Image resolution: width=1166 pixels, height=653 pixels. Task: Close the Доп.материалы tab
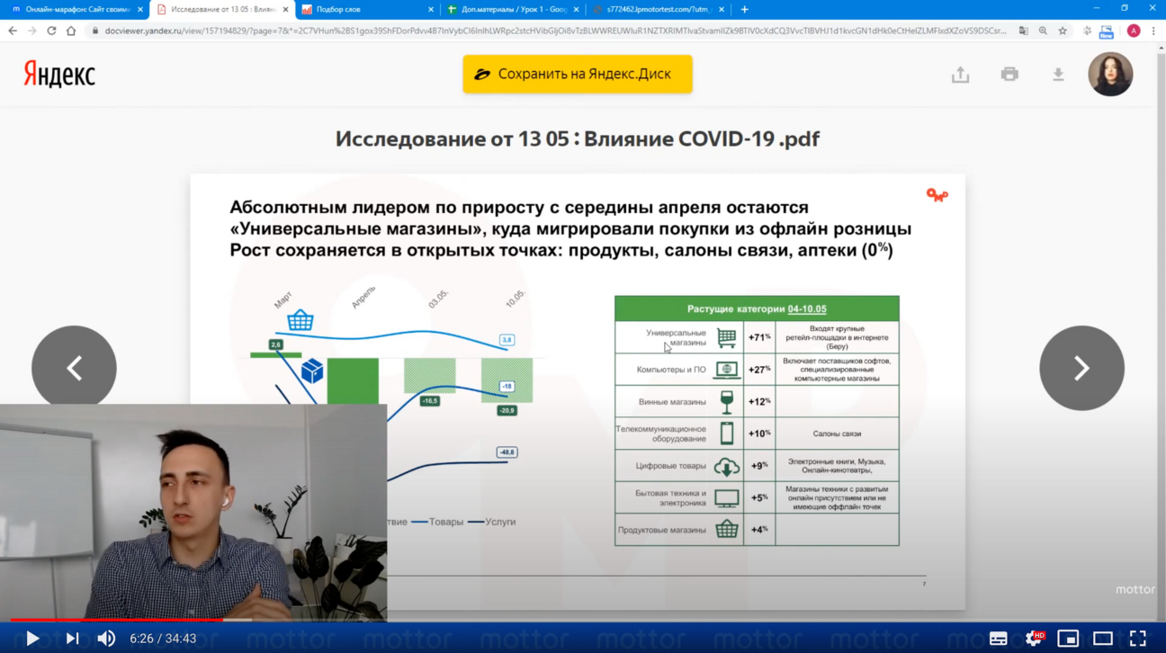click(x=577, y=9)
